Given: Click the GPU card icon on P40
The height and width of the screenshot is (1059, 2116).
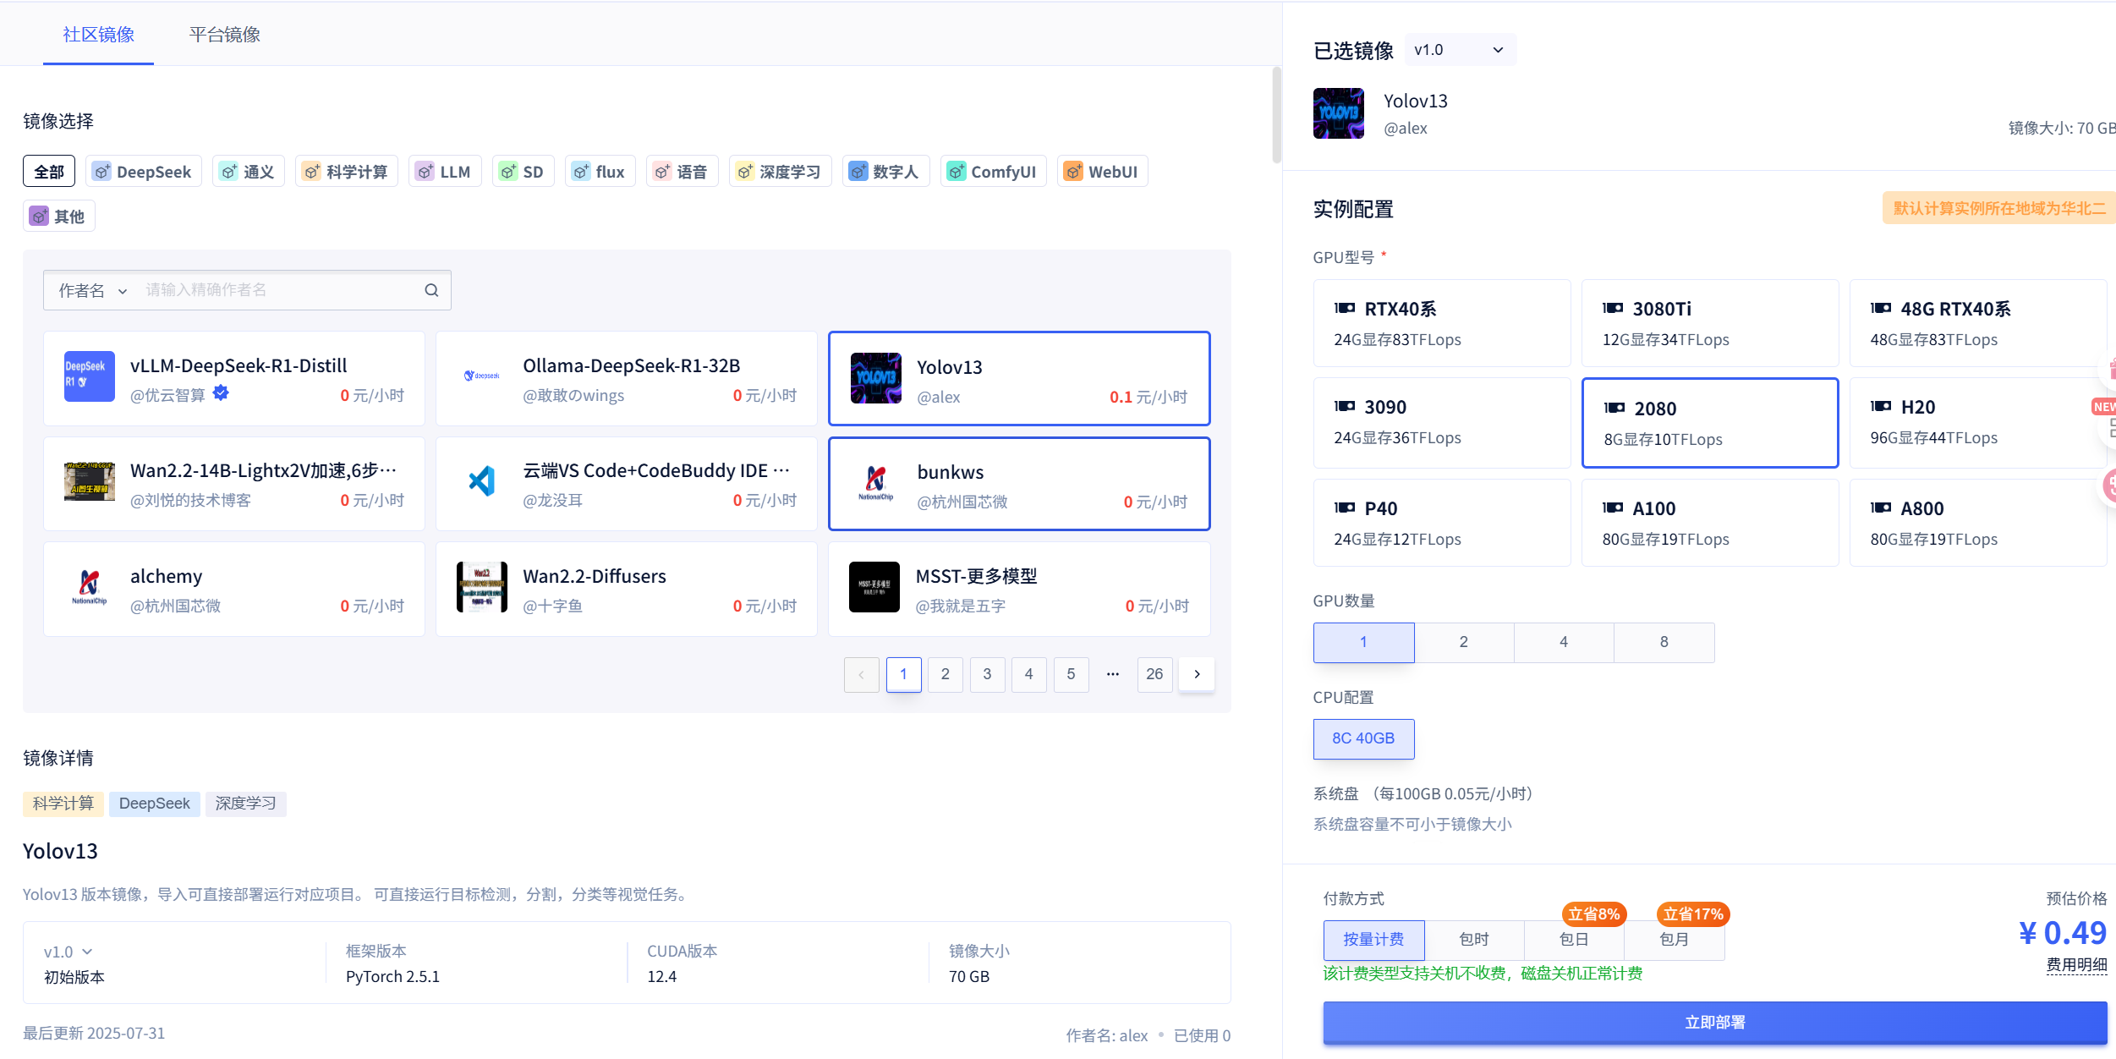Looking at the screenshot, I should (1345, 508).
